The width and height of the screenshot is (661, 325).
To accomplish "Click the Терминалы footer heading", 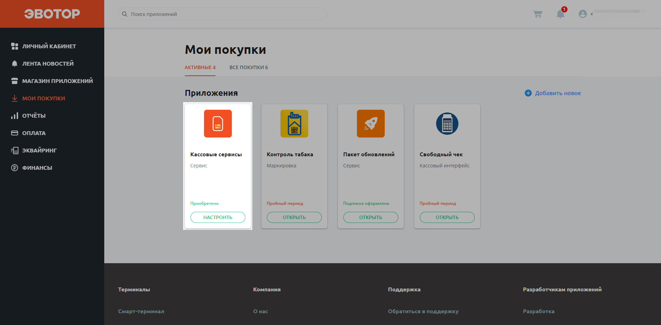I will [134, 290].
